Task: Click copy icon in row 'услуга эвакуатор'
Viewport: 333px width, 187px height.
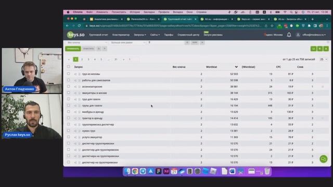Action: 80,137
